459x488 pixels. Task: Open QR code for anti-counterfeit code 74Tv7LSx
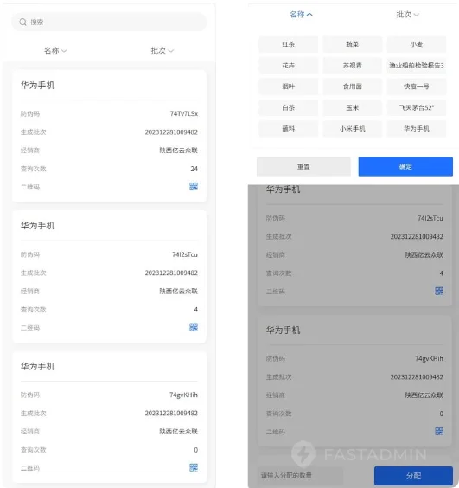194,186
